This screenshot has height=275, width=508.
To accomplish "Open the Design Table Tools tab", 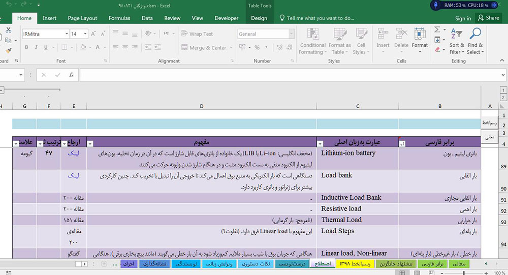I will tap(259, 18).
